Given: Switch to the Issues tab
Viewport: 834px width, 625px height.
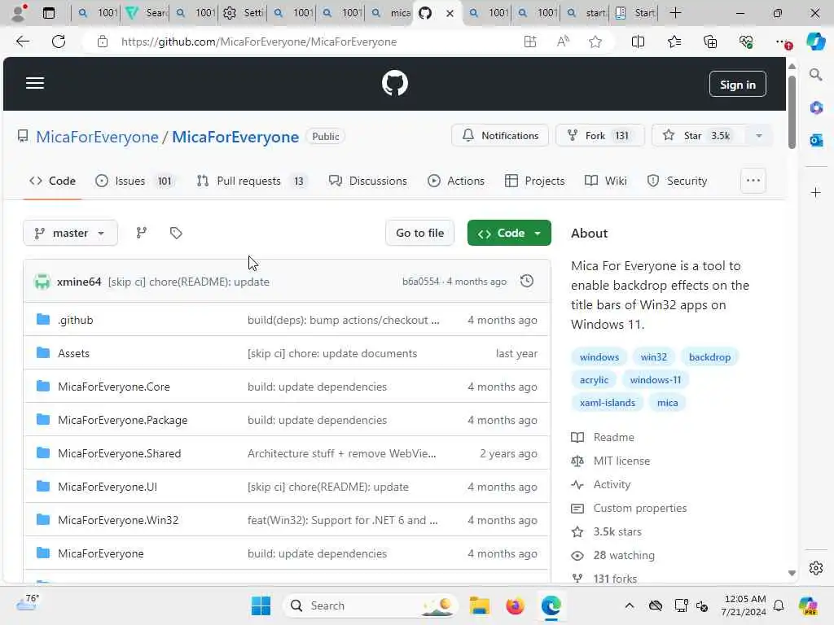Looking at the screenshot, I should tap(134, 181).
